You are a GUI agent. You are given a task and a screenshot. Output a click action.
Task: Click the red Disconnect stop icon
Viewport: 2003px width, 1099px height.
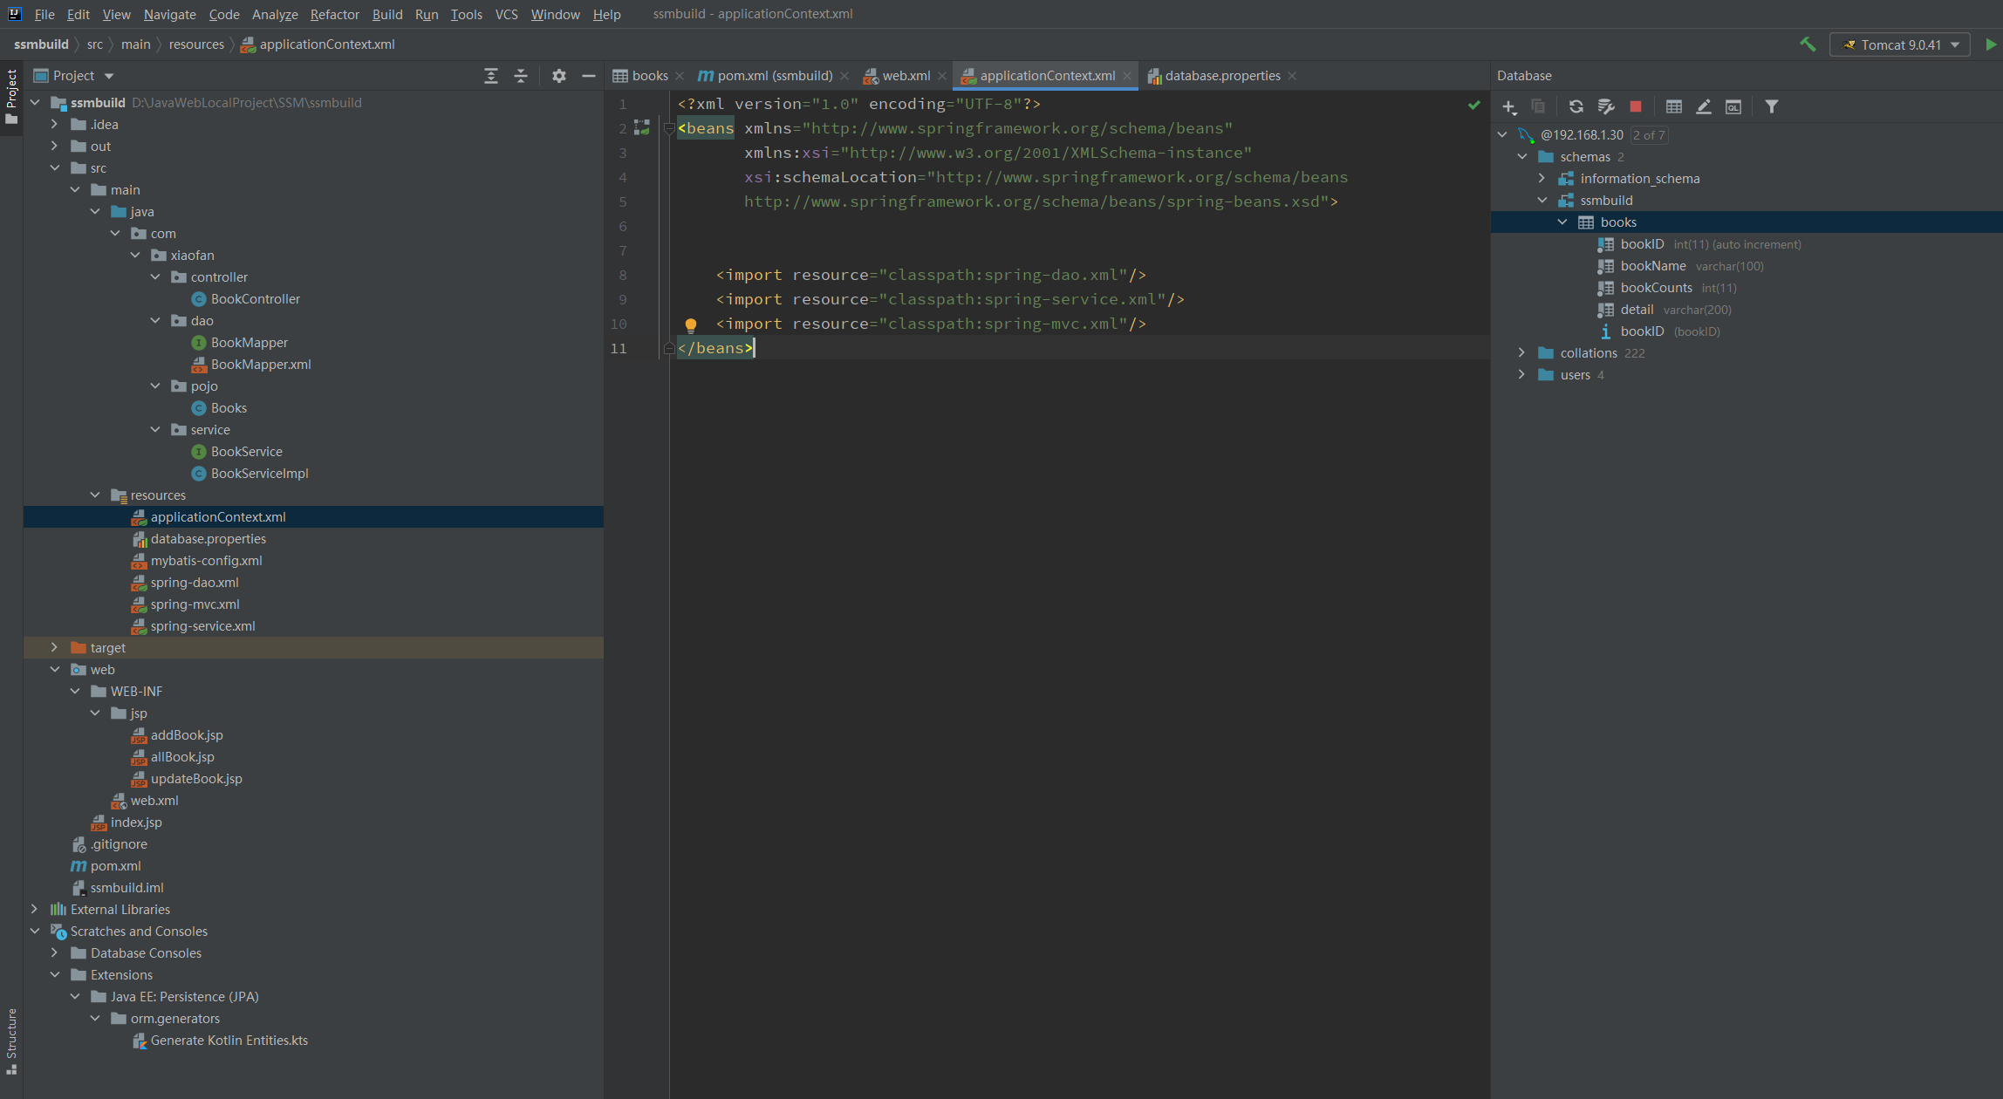tap(1636, 106)
